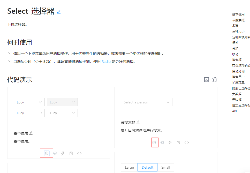Go to 大数据 anchor link

pos(237,94)
